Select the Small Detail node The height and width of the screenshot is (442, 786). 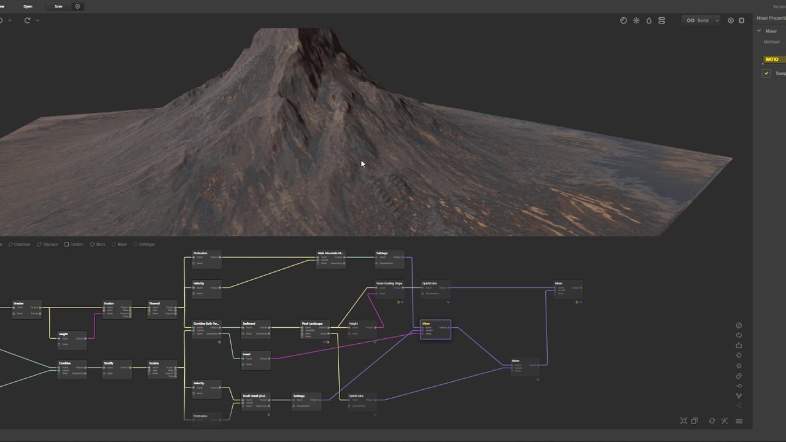(x=256, y=401)
